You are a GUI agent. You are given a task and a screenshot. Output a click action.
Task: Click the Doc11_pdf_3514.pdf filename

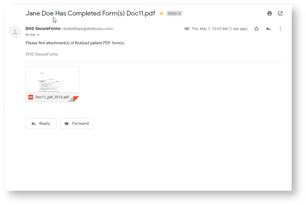click(x=52, y=97)
